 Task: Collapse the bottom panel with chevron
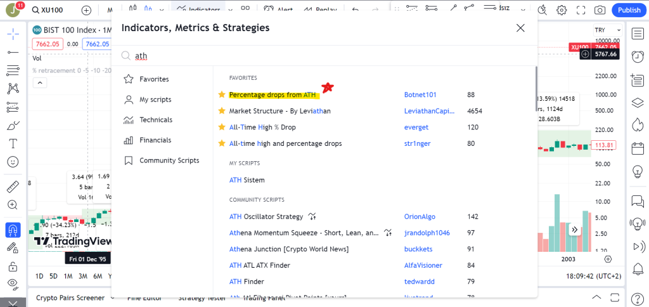coord(596,297)
